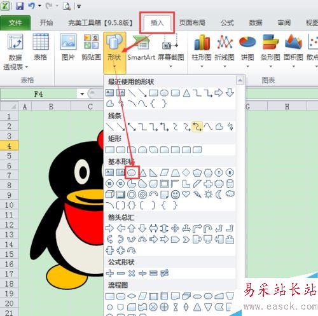Select the Smiley Face shape

click(x=176, y=195)
